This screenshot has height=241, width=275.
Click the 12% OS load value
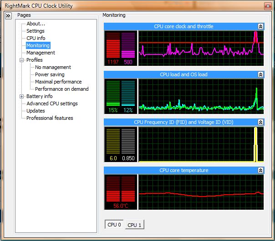pos(128,110)
